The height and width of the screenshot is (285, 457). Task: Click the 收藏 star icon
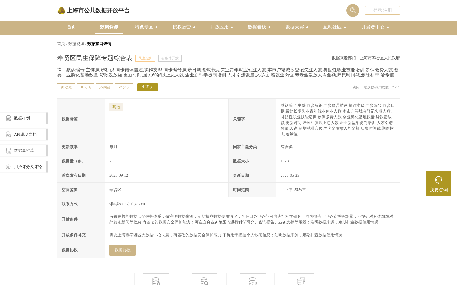(62, 87)
